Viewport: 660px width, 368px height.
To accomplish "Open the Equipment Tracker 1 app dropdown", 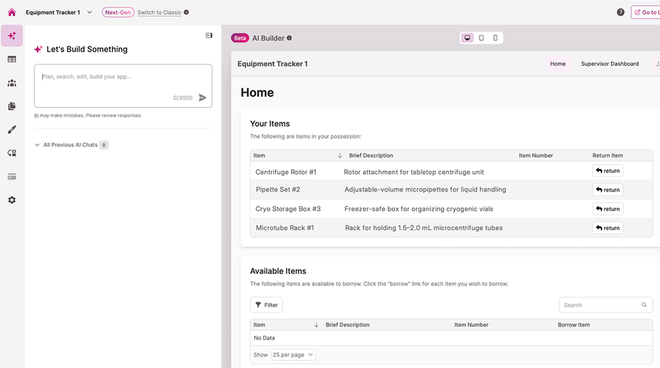I will (x=89, y=12).
